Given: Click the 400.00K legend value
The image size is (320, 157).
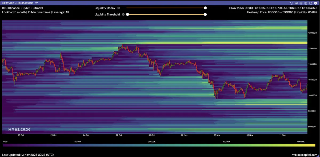Looking at the screenshot, I should [x=300, y=141].
